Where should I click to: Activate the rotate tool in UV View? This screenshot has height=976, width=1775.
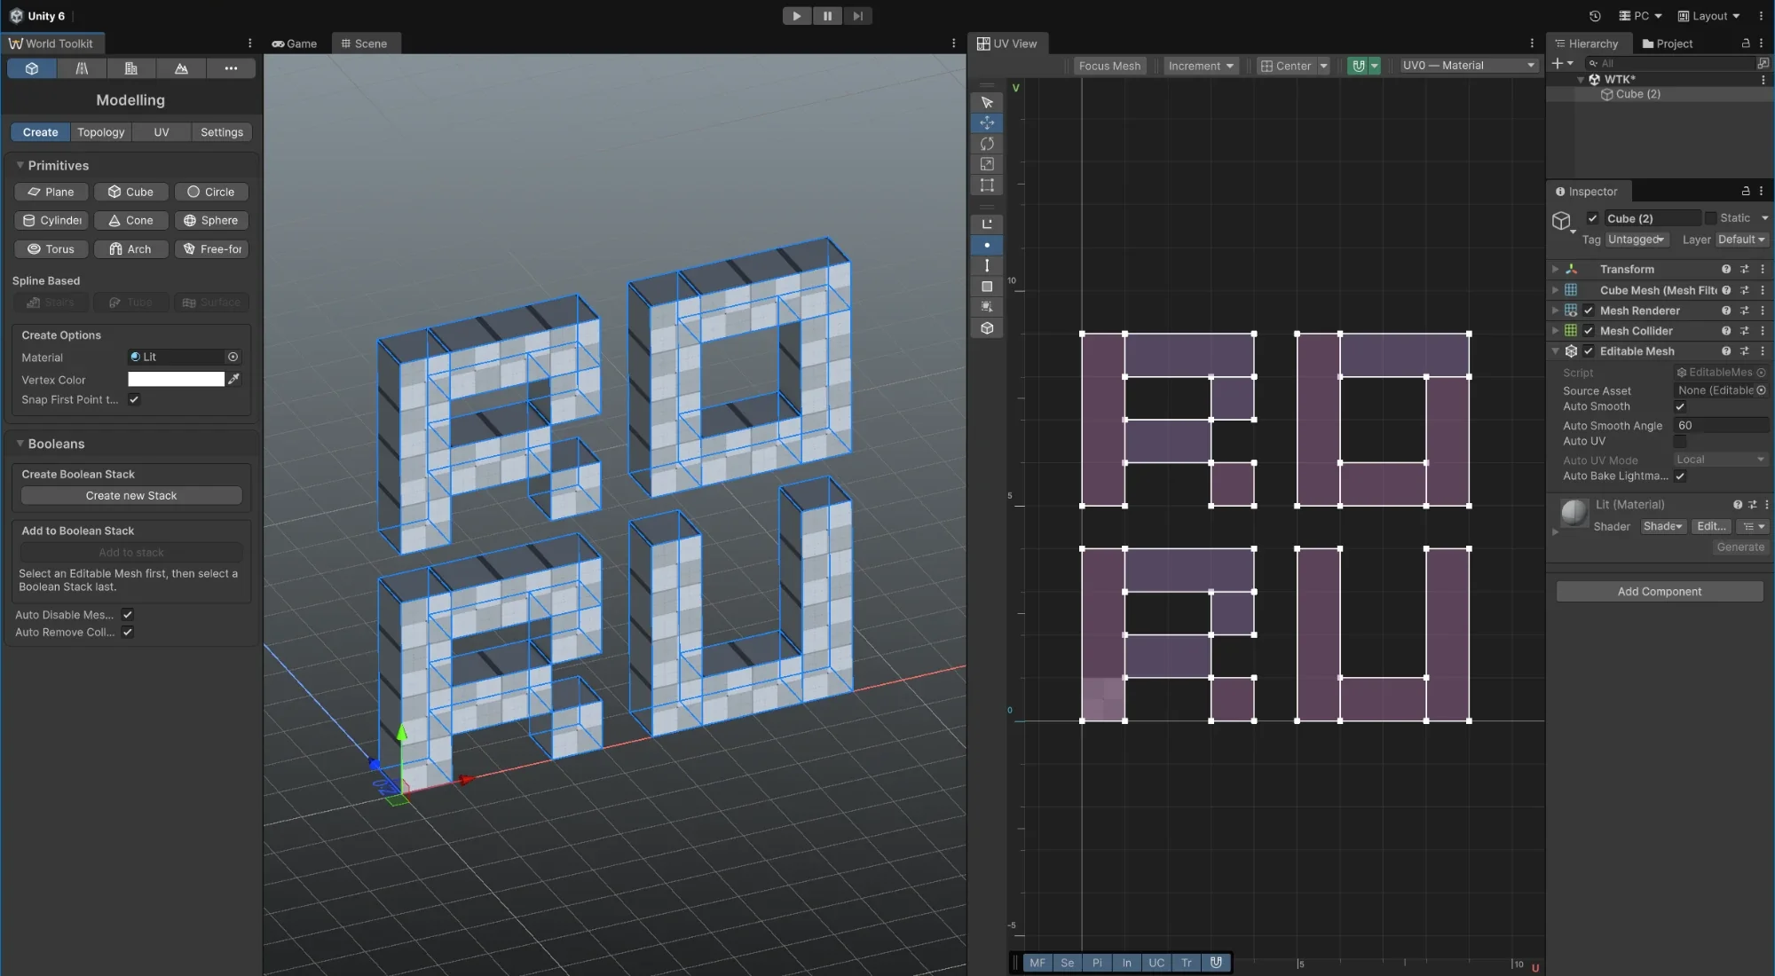(x=987, y=144)
